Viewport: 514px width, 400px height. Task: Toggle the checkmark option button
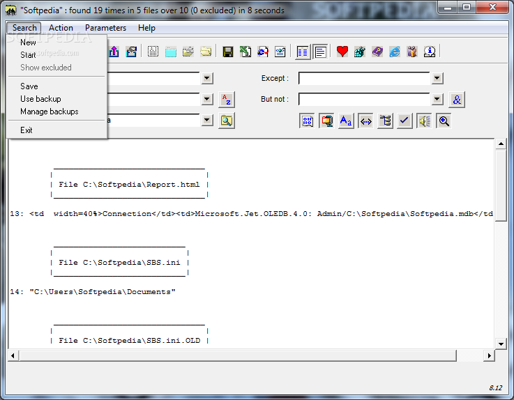point(405,121)
